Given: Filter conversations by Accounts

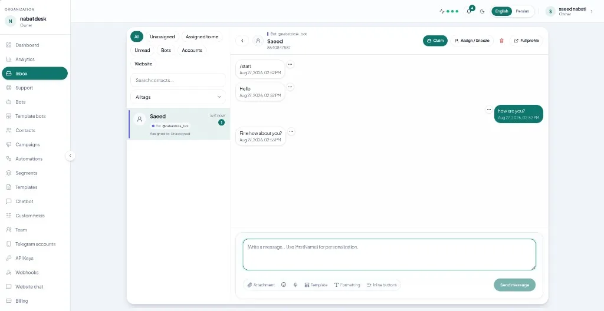Looking at the screenshot, I should 192,50.
